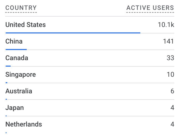This screenshot has height=140, width=181.
Task: Choose Singapore in the country list
Action: [x=20, y=75]
